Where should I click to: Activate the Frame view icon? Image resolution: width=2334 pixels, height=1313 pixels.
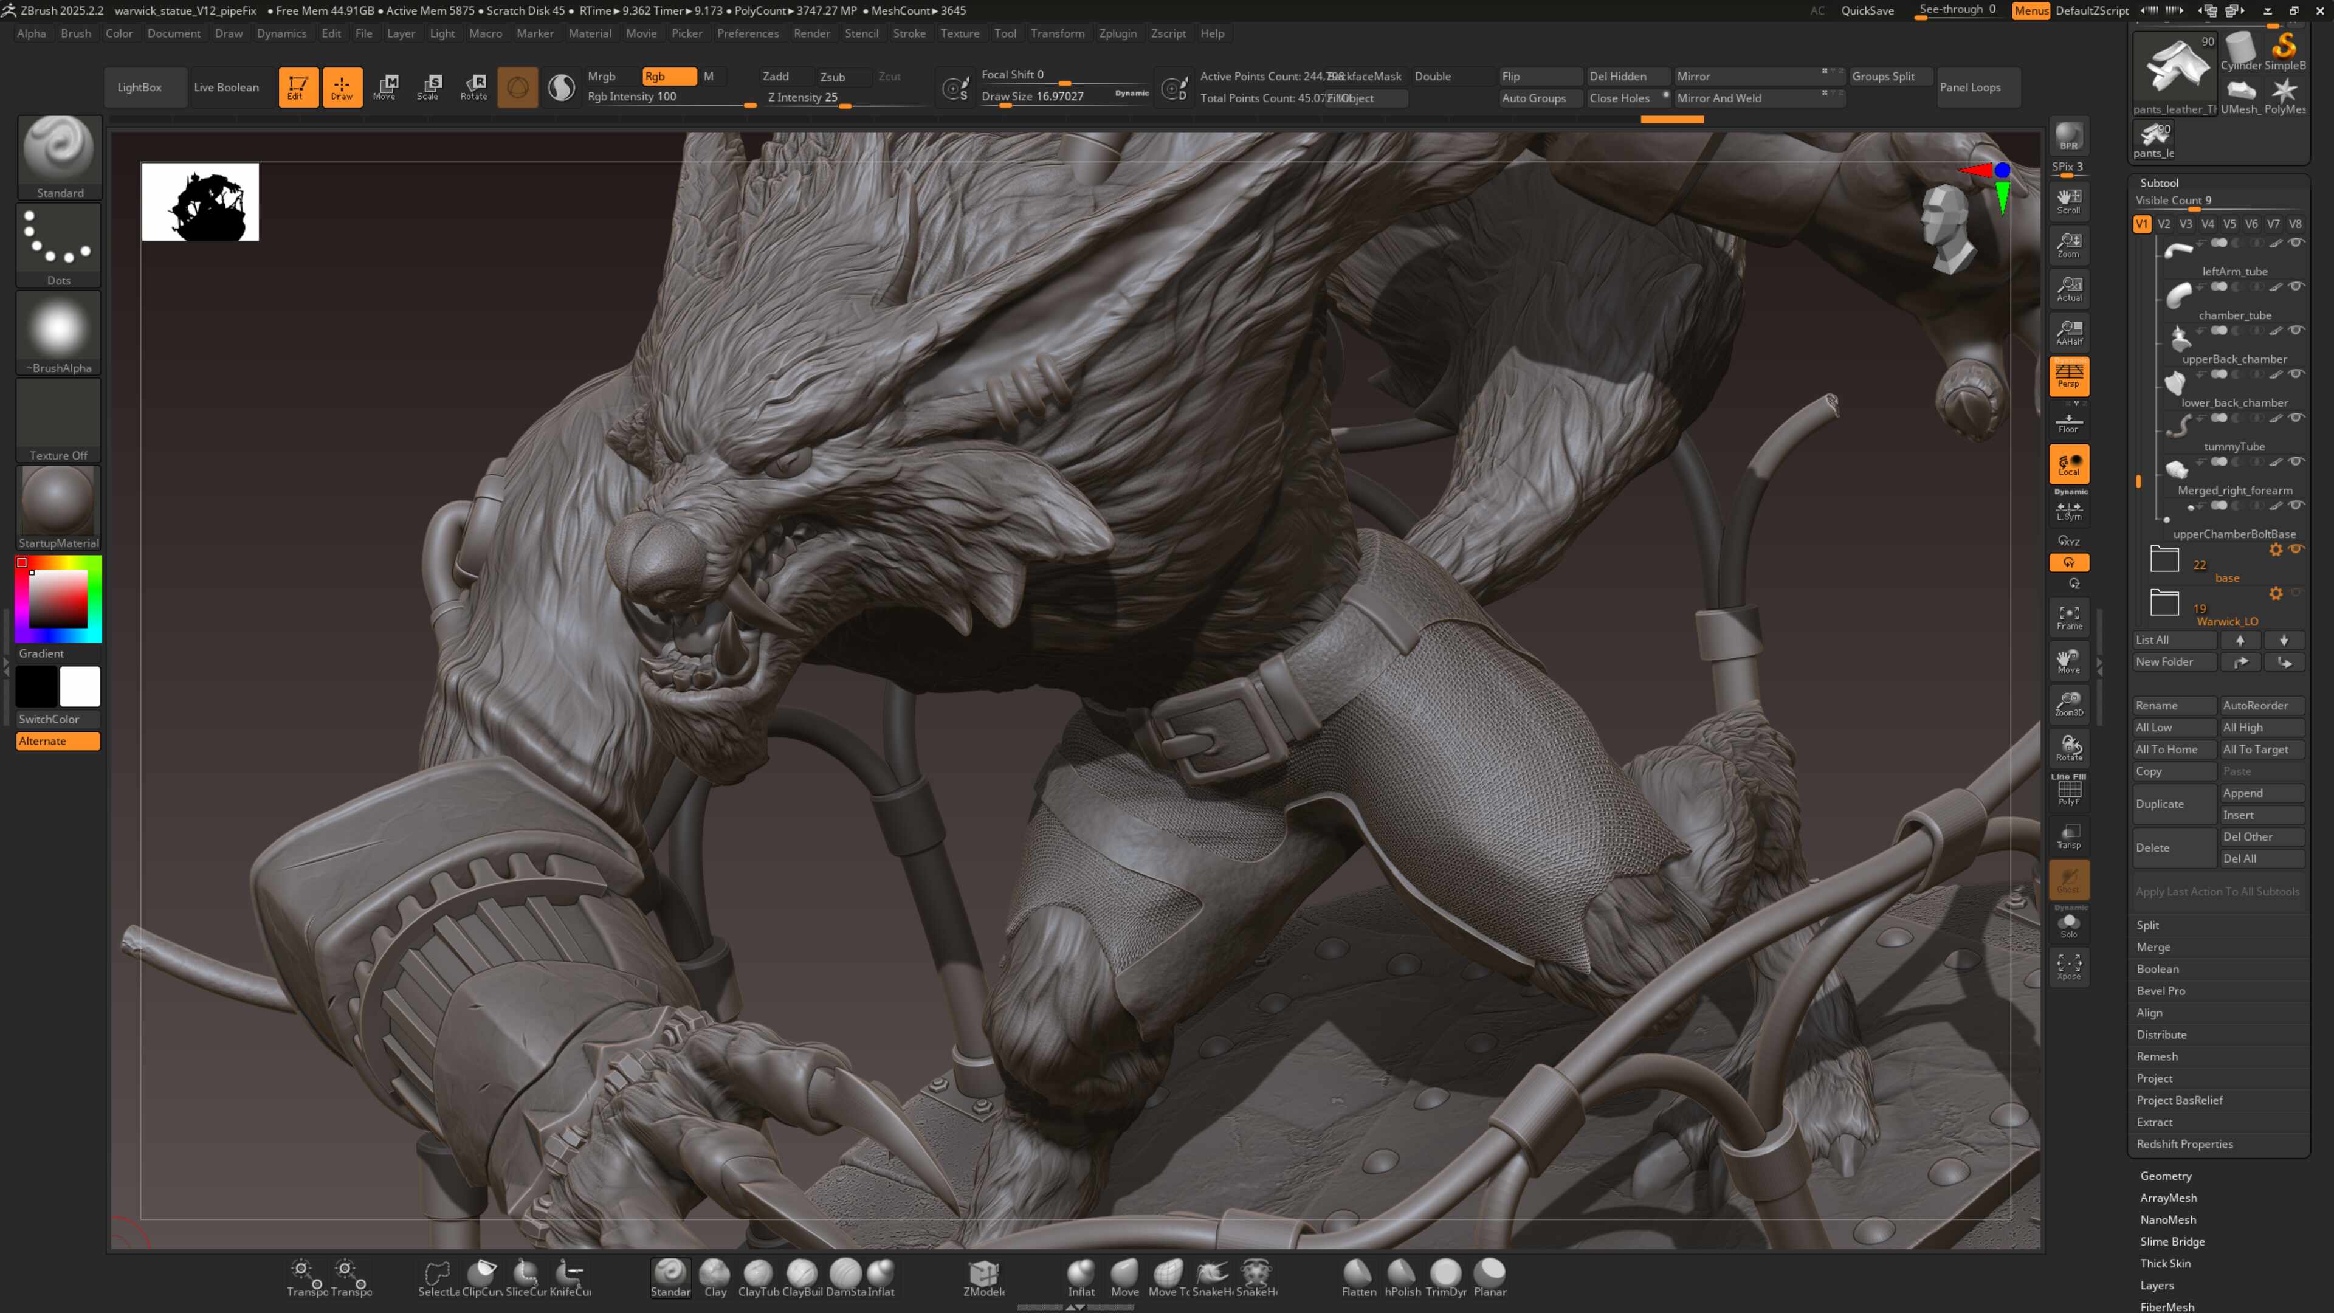2068,617
